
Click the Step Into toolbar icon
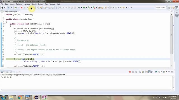(x=27, y=7)
